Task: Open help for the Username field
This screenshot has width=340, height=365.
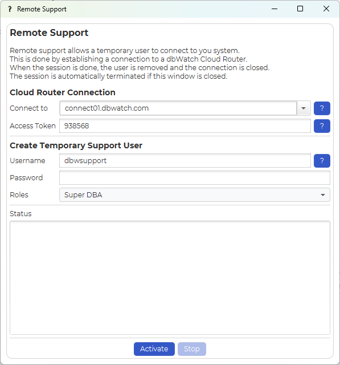Action: (322, 161)
